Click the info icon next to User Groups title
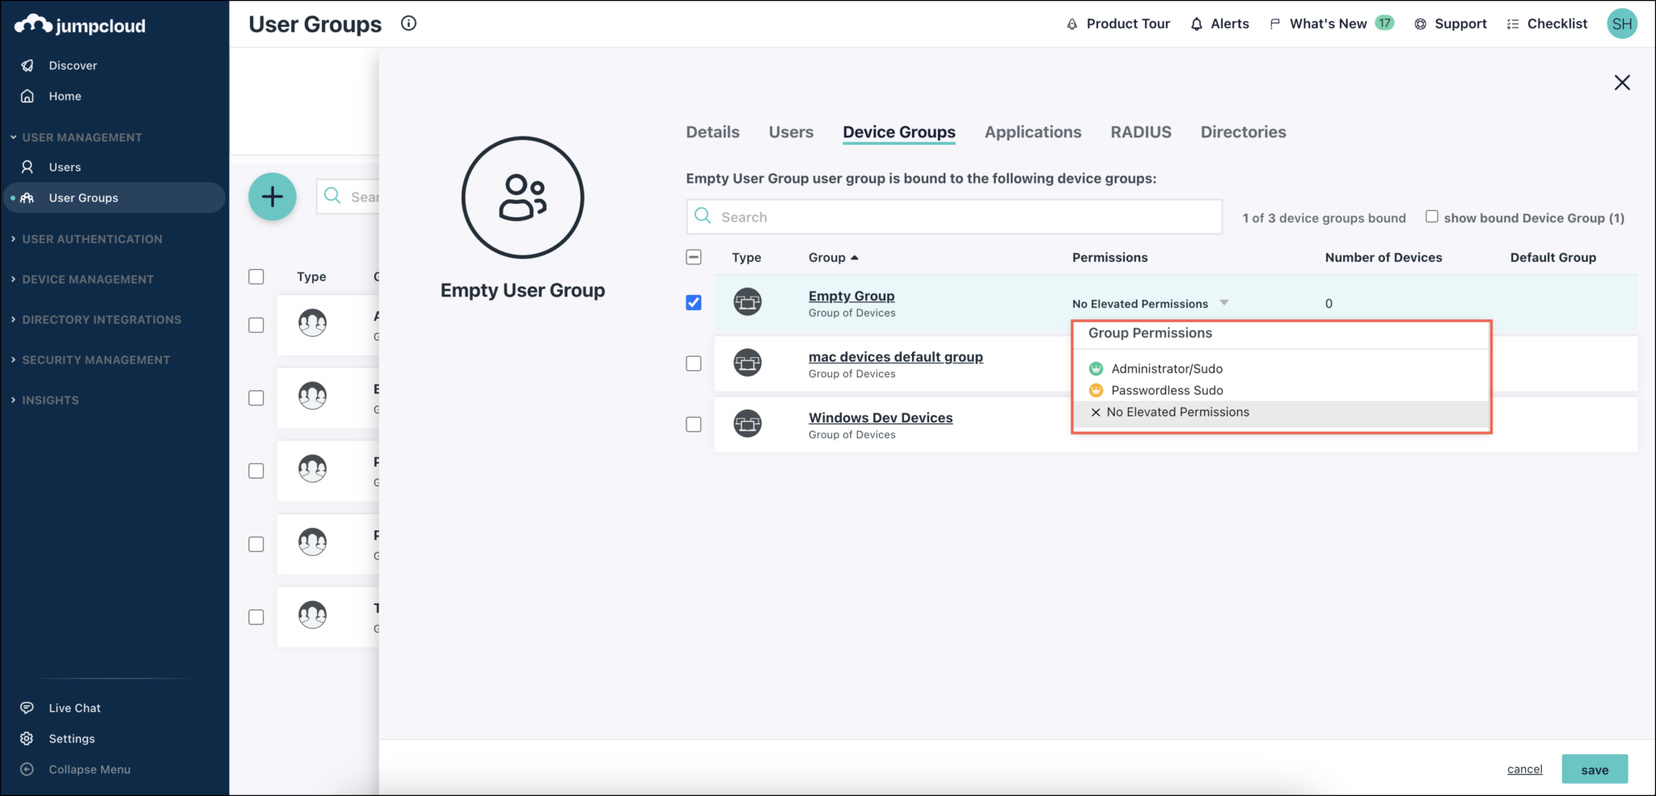Viewport: 1656px width, 796px height. click(x=408, y=23)
